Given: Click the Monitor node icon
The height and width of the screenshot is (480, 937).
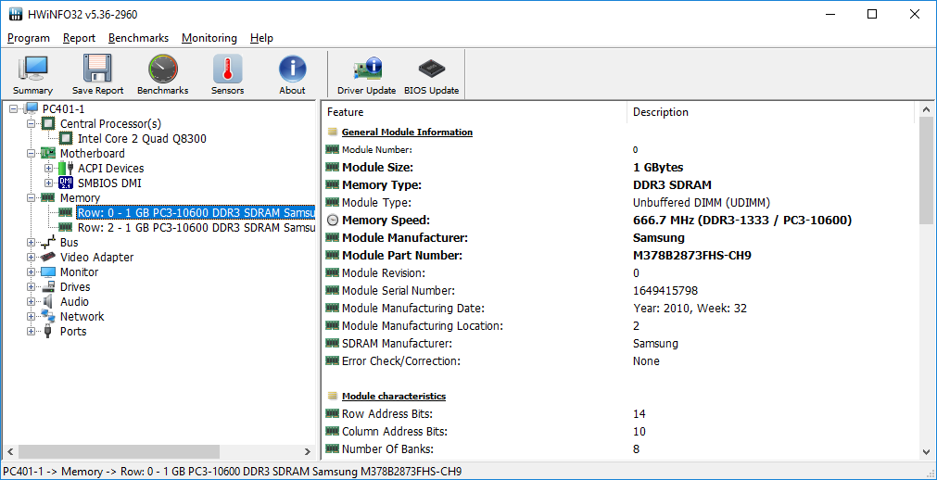Looking at the screenshot, I should point(48,272).
